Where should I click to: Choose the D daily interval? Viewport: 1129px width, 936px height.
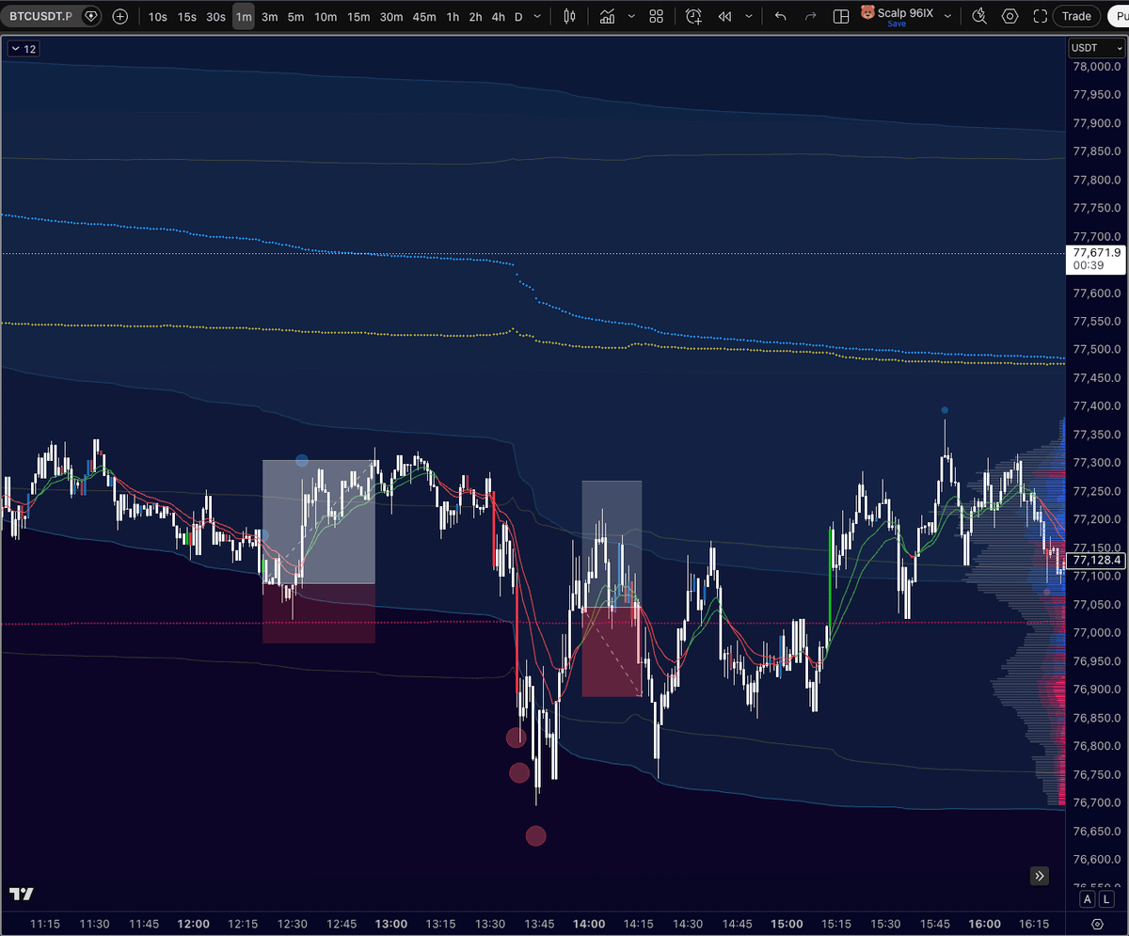[x=518, y=16]
